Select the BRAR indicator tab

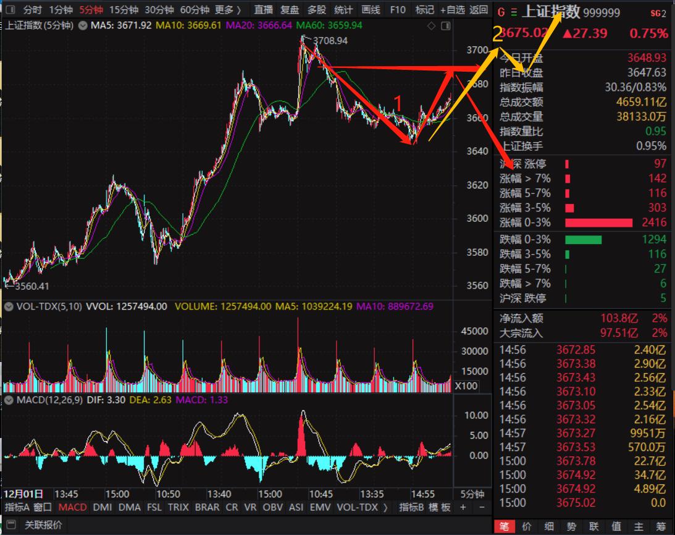pos(207,507)
